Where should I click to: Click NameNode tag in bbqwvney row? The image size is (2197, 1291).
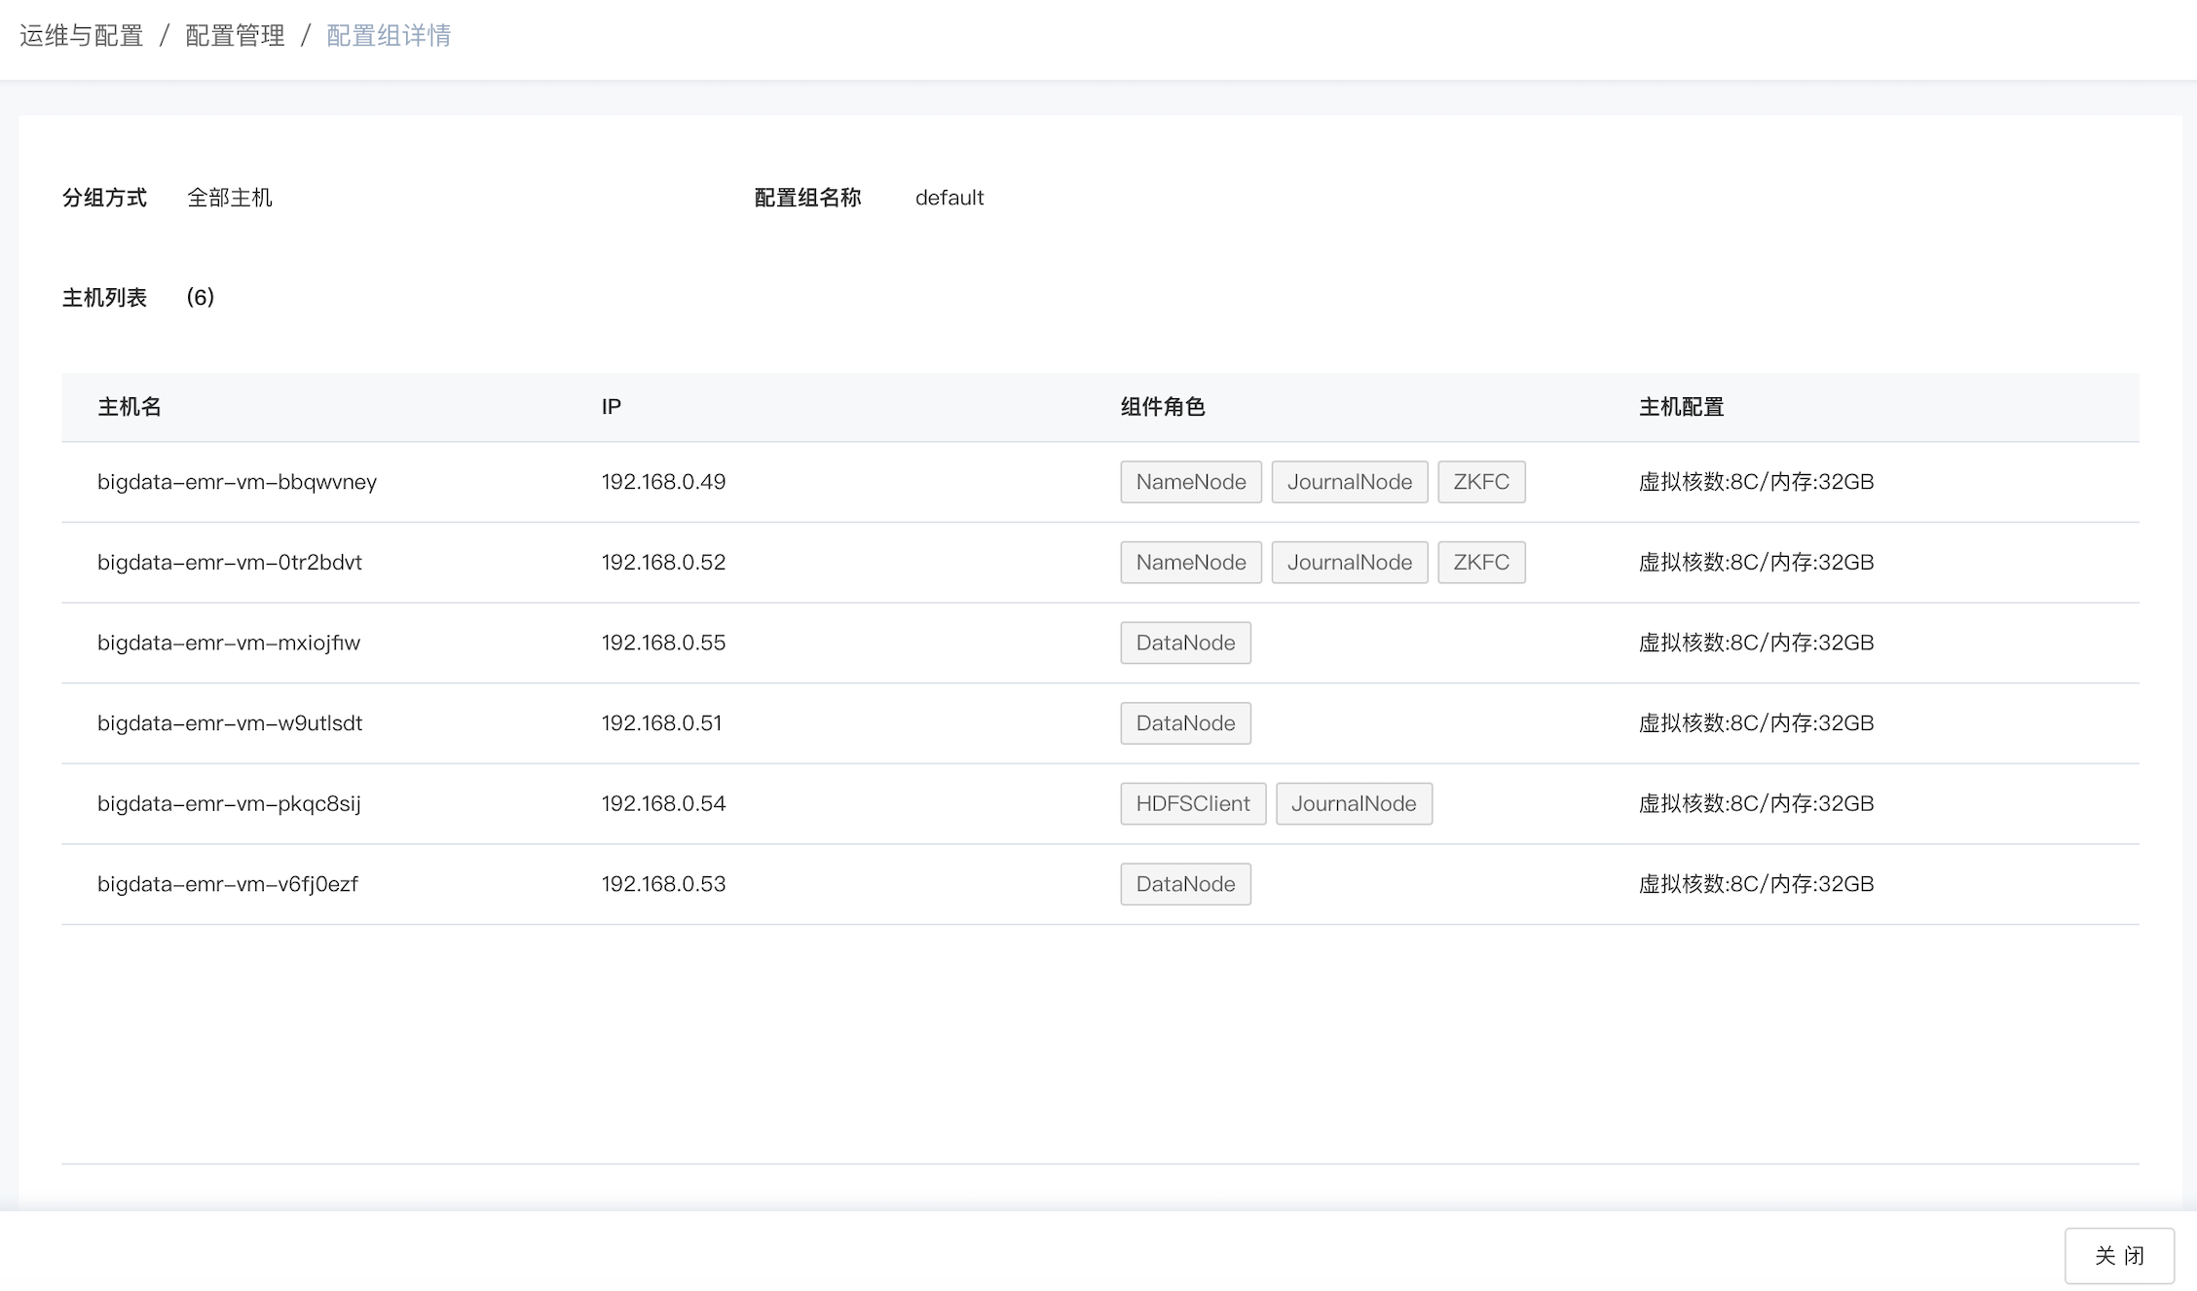pyautogui.click(x=1191, y=482)
